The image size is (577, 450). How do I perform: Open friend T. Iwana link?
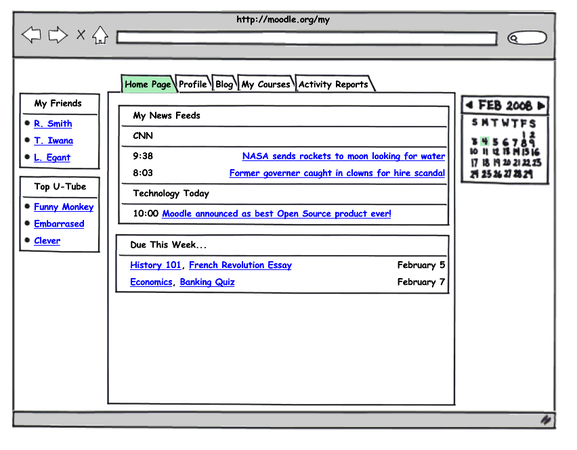coord(54,141)
